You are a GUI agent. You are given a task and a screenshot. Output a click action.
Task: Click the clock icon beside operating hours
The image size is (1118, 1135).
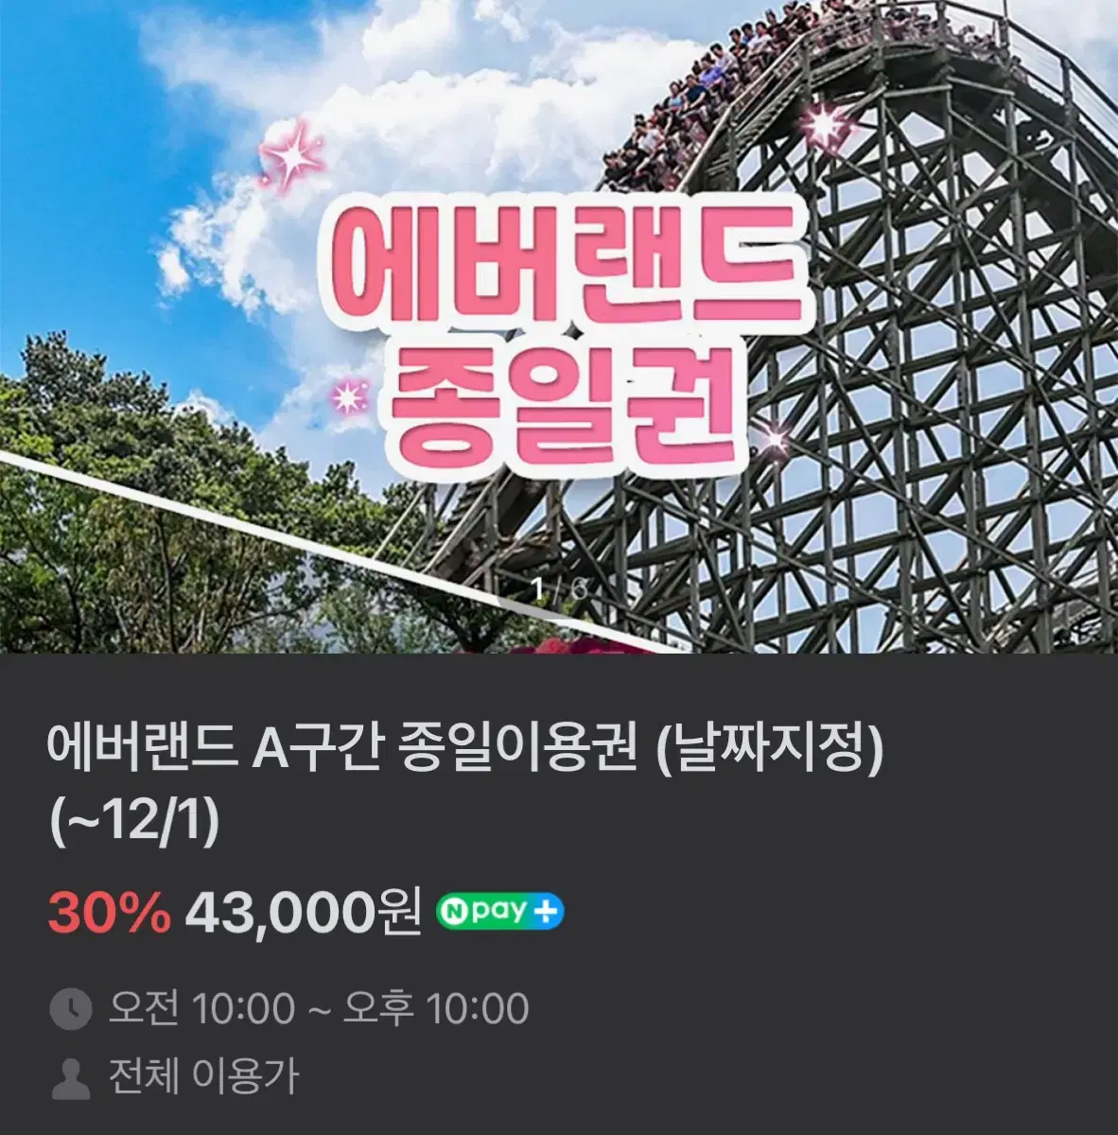point(70,1009)
